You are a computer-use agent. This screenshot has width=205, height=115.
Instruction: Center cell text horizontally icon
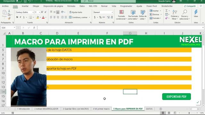point(54,17)
